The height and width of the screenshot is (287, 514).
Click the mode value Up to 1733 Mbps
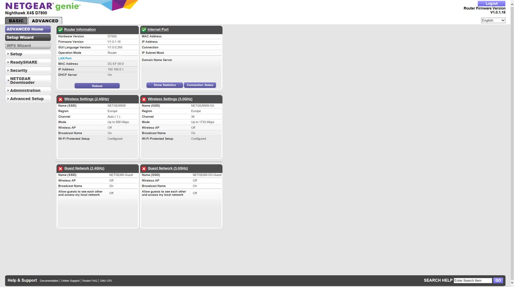tap(202, 122)
